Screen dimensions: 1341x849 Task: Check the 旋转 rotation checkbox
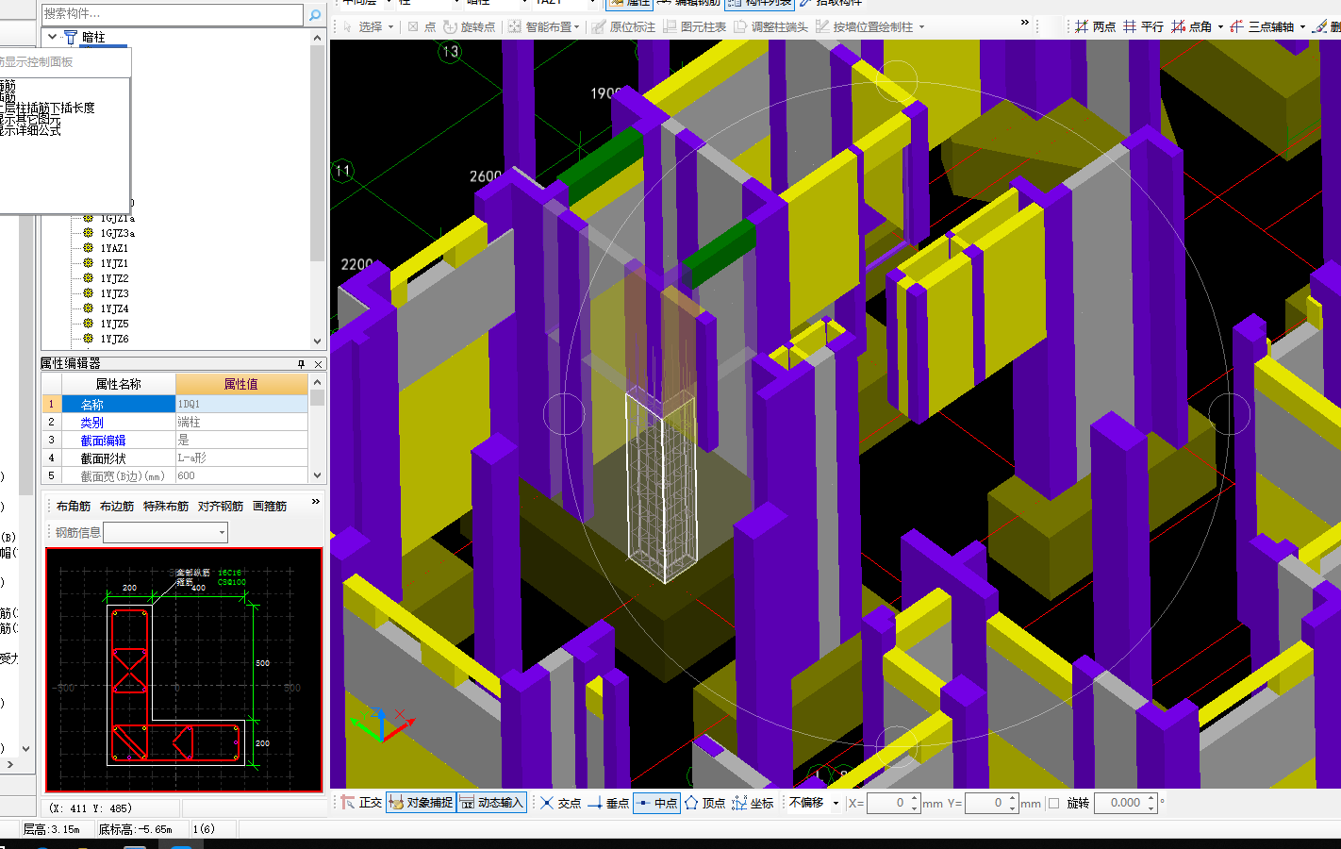point(1054,804)
